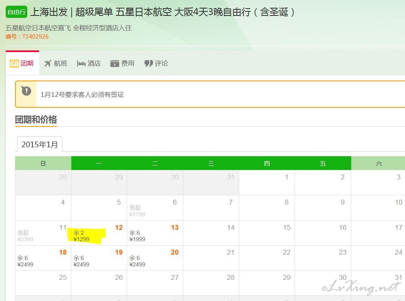
Task: Click the subtitle 五星航空日本航空直飞
Action: (x=68, y=28)
